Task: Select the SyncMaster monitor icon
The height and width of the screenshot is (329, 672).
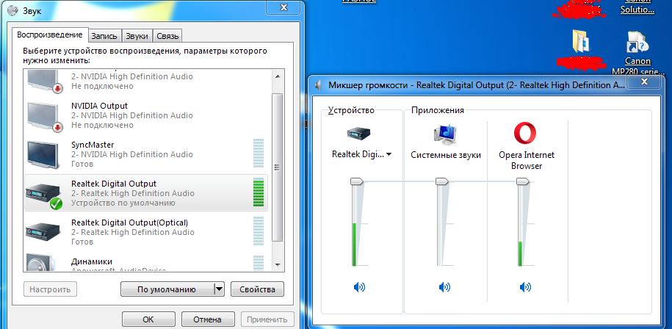Action: (x=44, y=155)
